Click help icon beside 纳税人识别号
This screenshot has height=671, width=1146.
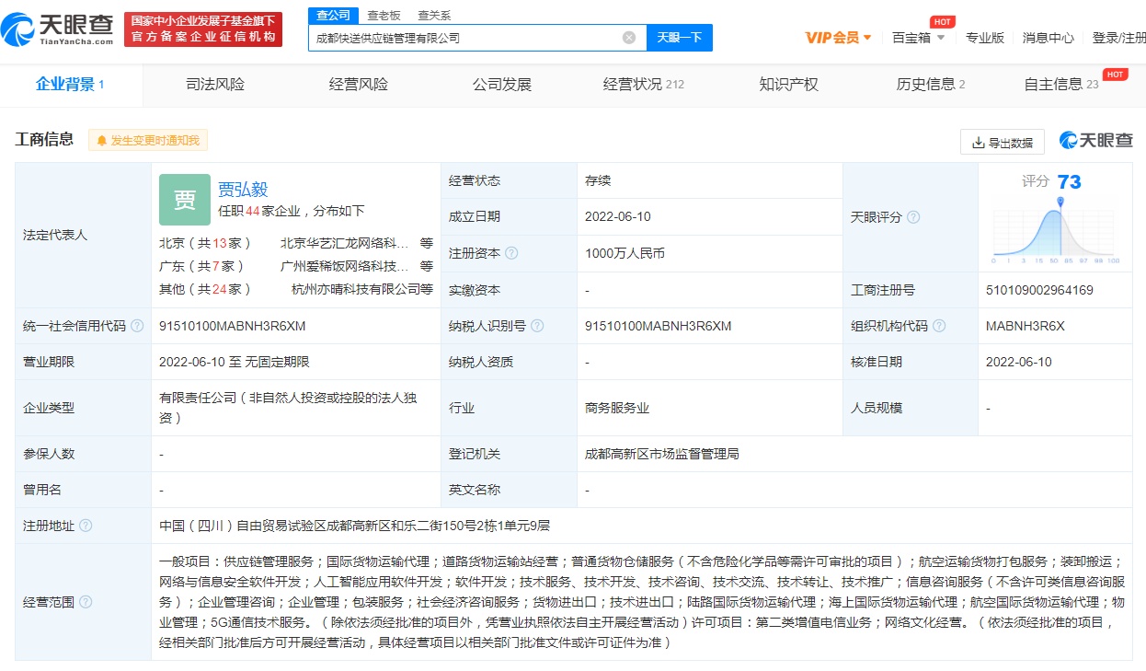[537, 326]
